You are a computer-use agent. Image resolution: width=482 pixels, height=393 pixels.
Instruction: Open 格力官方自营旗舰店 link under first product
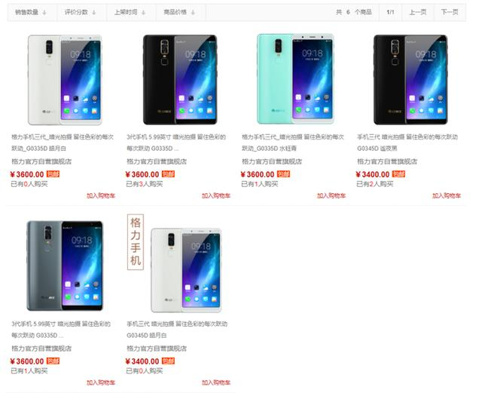click(x=41, y=161)
